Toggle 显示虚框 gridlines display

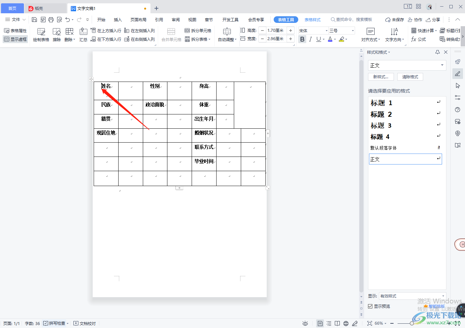point(15,39)
